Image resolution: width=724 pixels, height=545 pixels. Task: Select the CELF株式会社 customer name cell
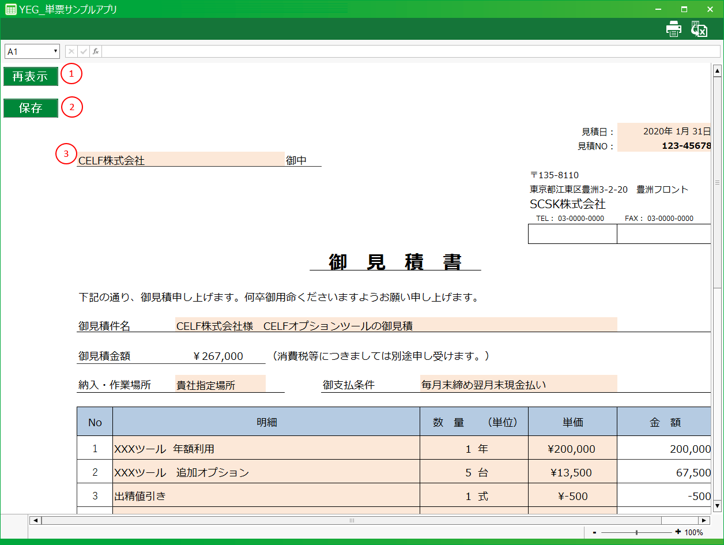[x=180, y=160]
